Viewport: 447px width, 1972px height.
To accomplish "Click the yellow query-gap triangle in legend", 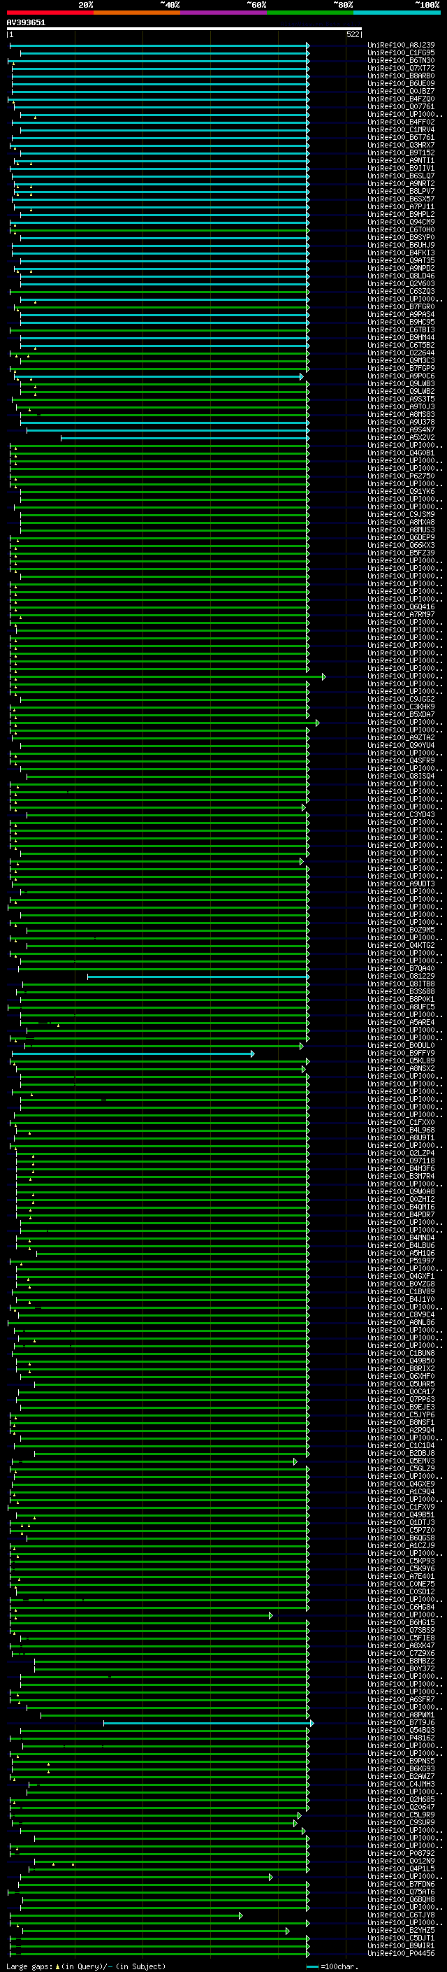I will tap(57, 1966).
